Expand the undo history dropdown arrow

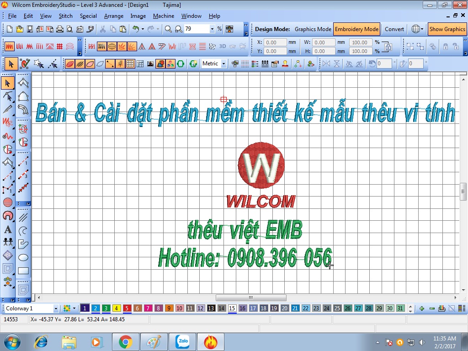[143, 29]
